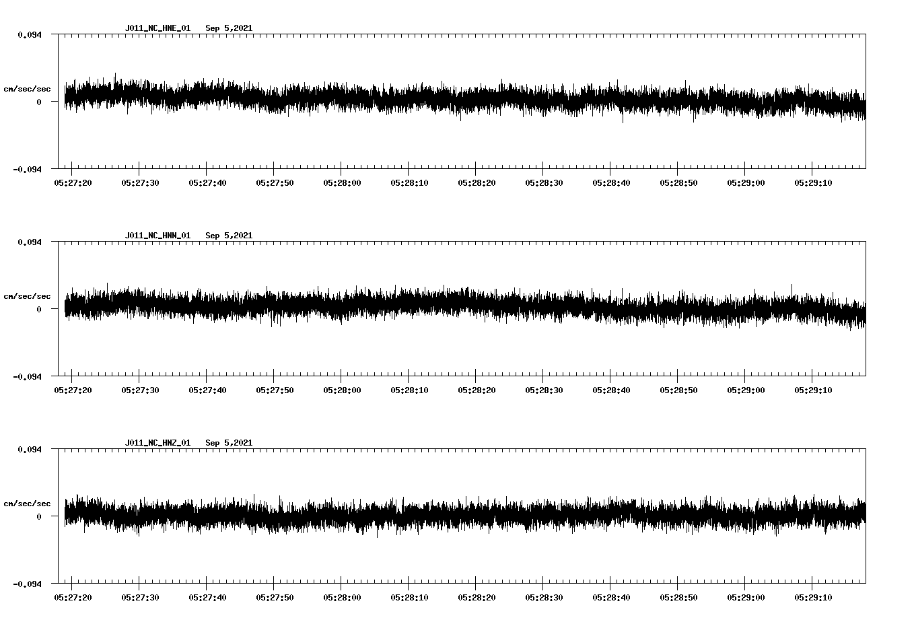Click the 05:28:20 time label under HNE plot
Screen dimensions: 914x622
pyautogui.click(x=477, y=183)
